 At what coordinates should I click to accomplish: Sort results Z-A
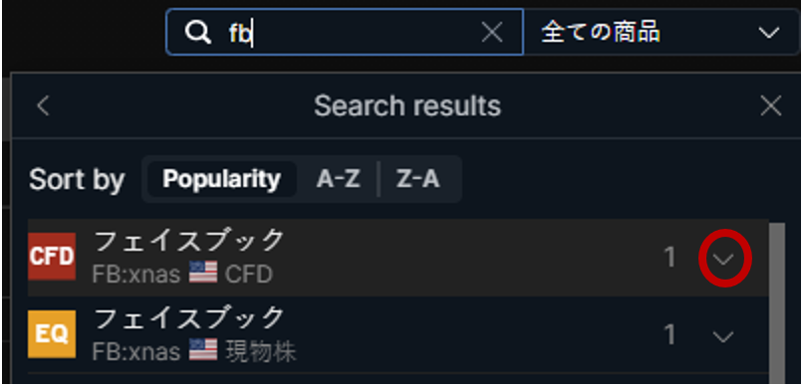[417, 179]
